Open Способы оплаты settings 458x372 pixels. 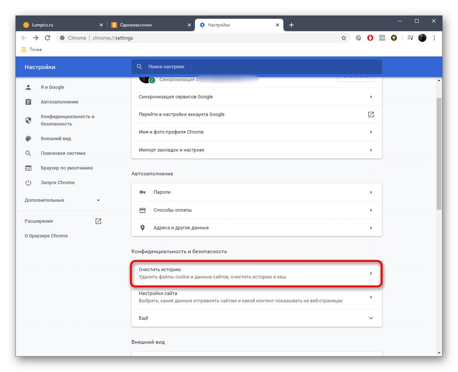coord(257,210)
